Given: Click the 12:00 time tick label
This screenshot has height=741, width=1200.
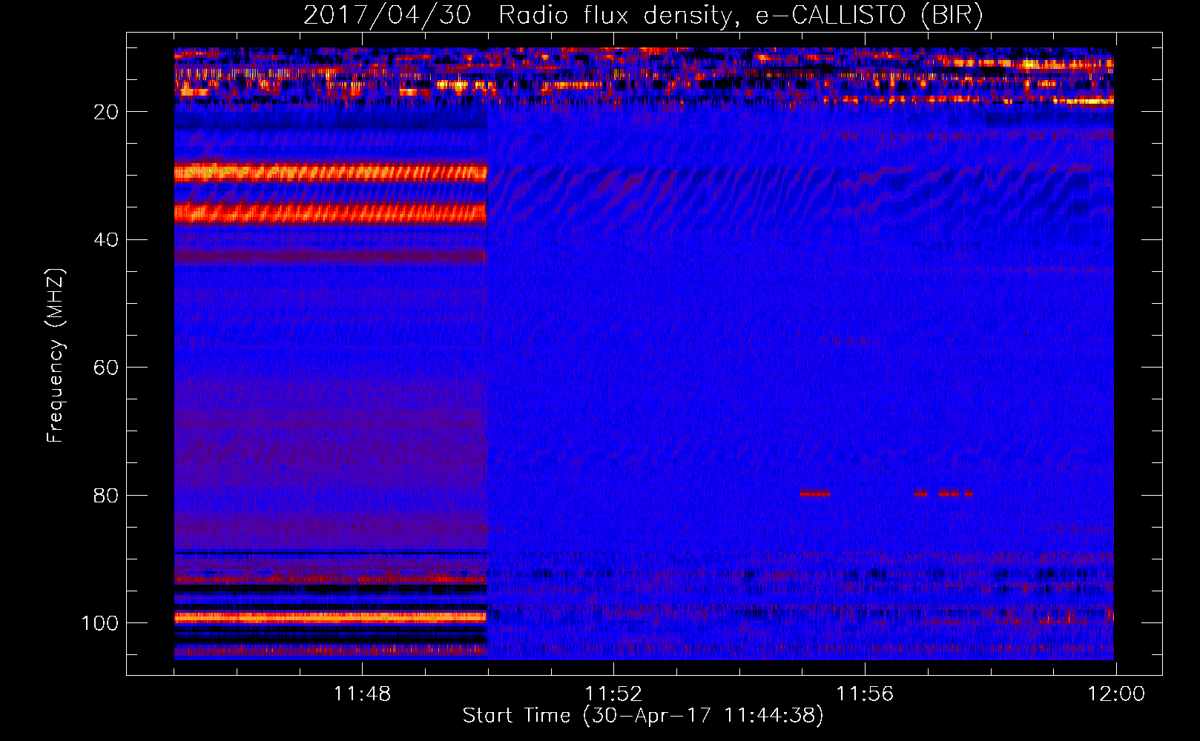Looking at the screenshot, I should 1116,694.
